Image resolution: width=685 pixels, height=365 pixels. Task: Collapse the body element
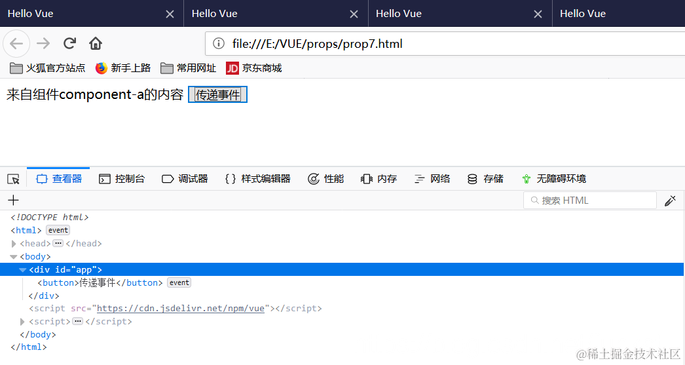[x=14, y=257]
